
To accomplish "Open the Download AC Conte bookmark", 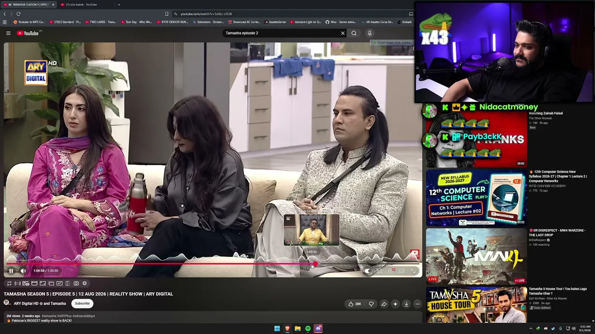I will [x=244, y=22].
